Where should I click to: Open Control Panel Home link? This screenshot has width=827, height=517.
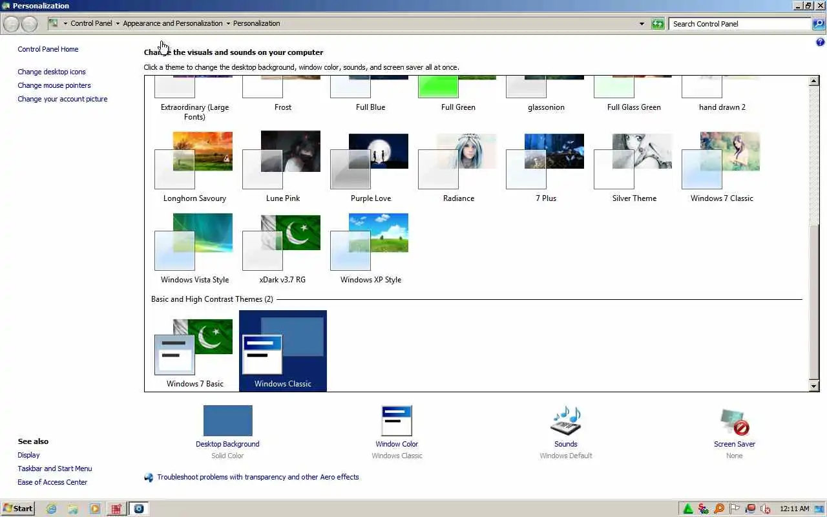click(48, 49)
